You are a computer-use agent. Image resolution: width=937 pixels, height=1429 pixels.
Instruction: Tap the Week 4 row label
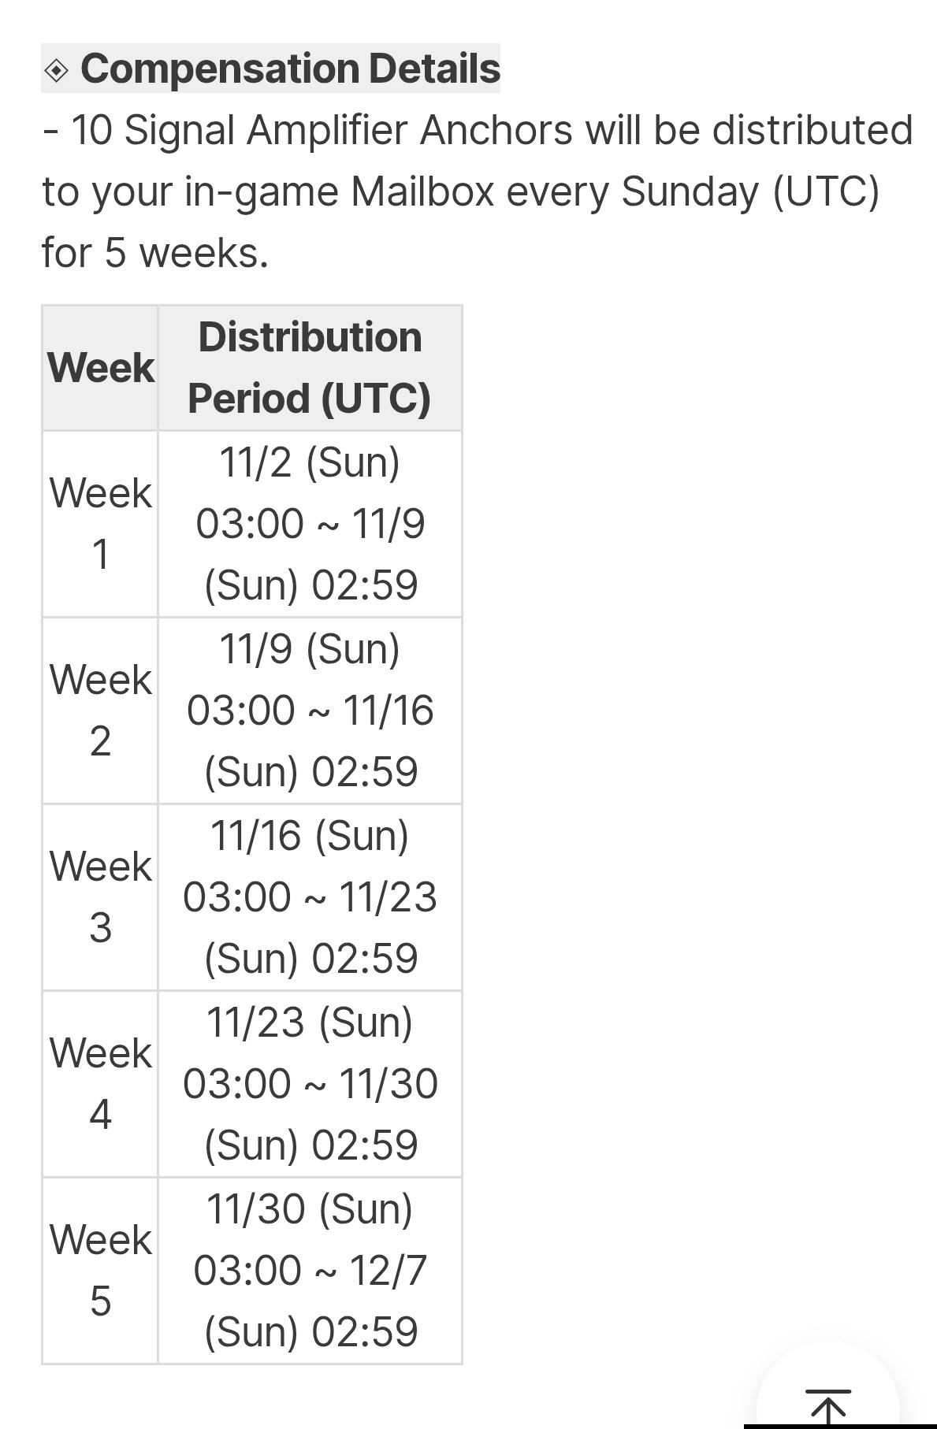click(x=100, y=1084)
